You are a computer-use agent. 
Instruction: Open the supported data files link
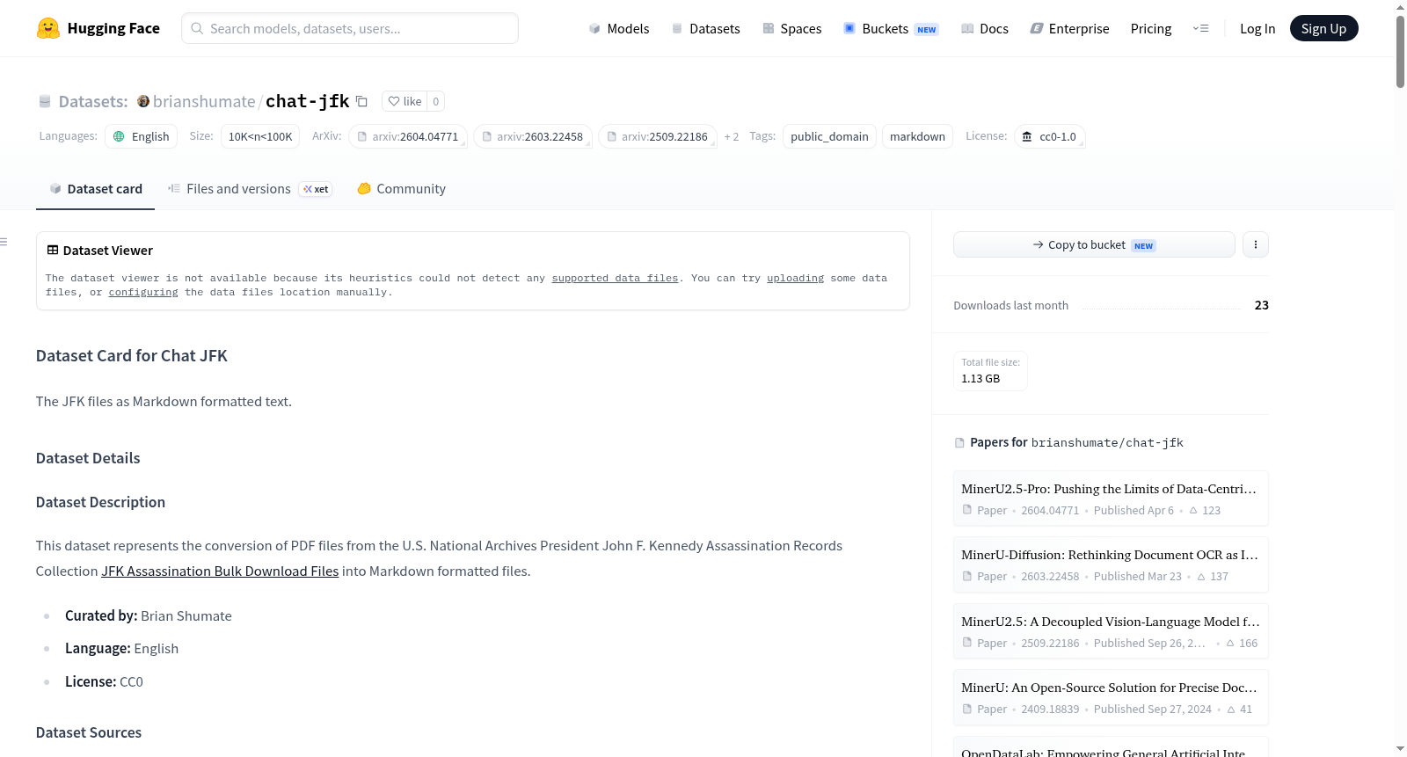(615, 278)
